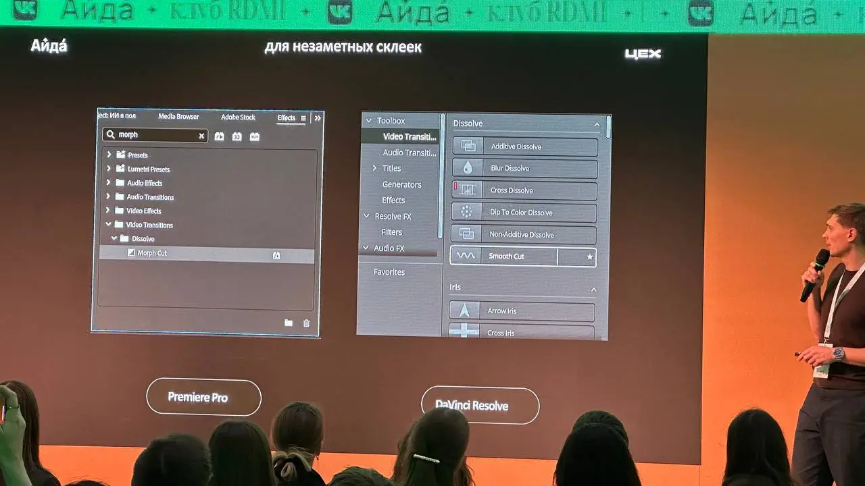
Task: Switch to the Media Browser tab
Action: tap(178, 116)
